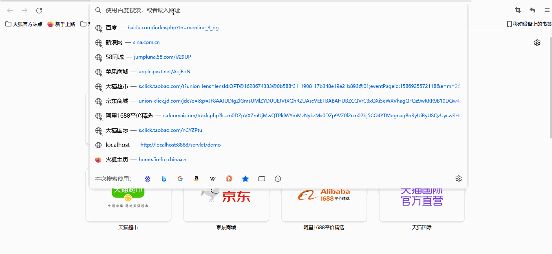
Task: Search with Bing engine icon
Action: click(164, 179)
